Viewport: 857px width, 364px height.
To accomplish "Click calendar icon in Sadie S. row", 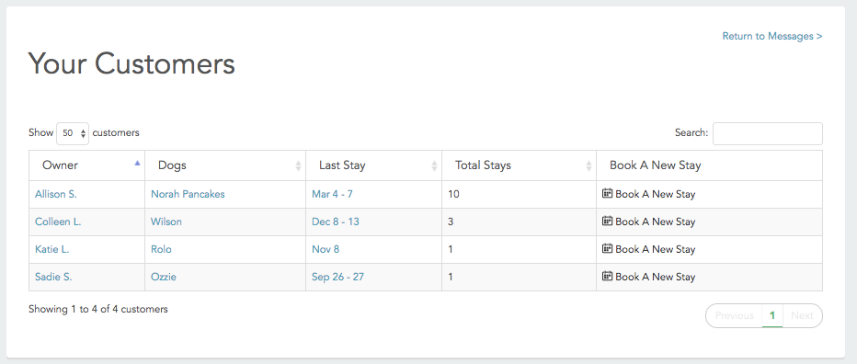I will [607, 276].
